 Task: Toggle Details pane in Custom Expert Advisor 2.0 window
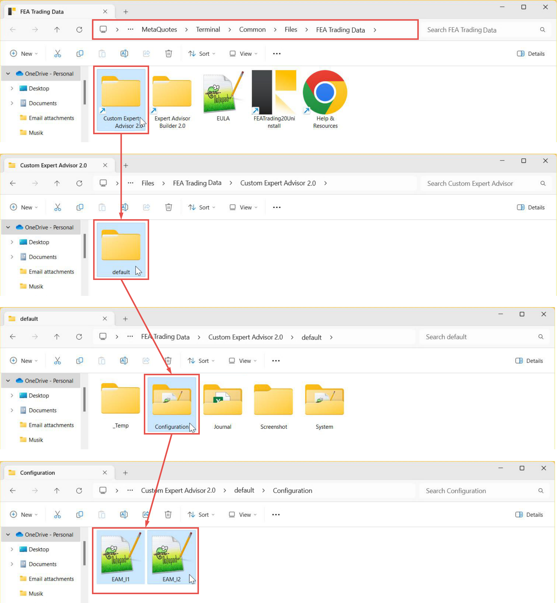[531, 207]
